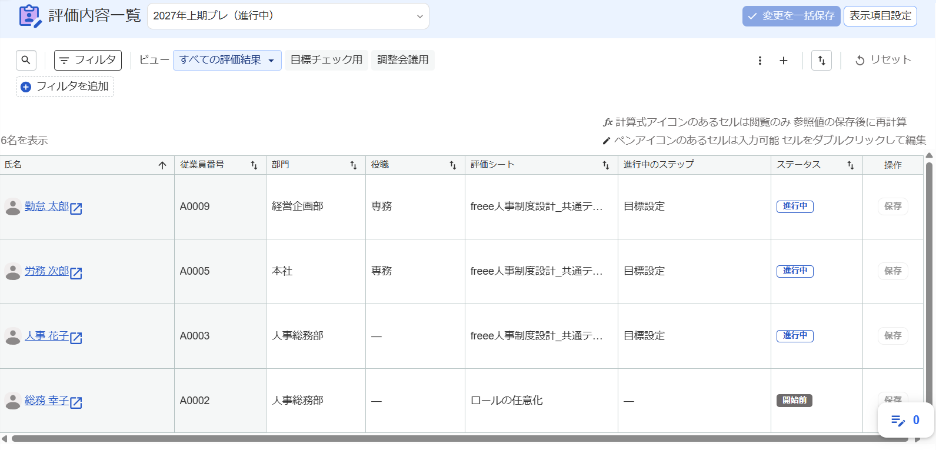Sort the 従業員番号 column
The height and width of the screenshot is (450, 936).
pos(254,165)
